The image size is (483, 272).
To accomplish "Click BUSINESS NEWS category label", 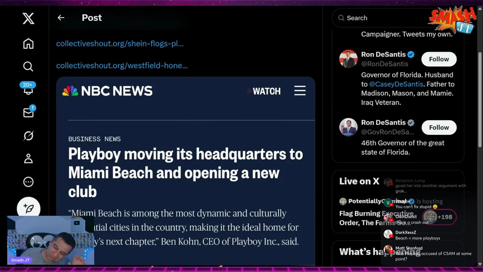I will point(94,139).
